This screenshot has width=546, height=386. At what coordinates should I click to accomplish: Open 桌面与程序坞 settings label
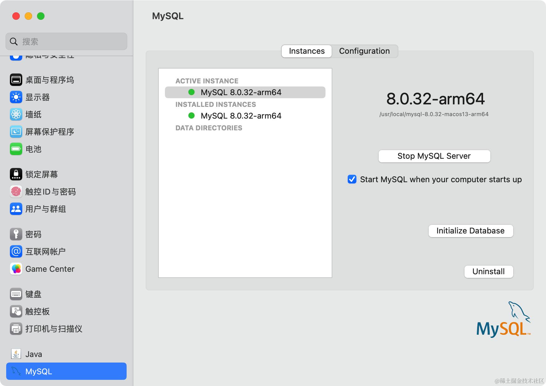tap(50, 80)
